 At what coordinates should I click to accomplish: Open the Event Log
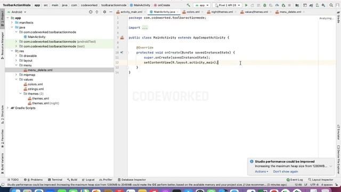coord(295,180)
